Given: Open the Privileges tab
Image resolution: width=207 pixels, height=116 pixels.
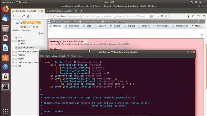Looking at the screenshot, I should coord(161,26).
